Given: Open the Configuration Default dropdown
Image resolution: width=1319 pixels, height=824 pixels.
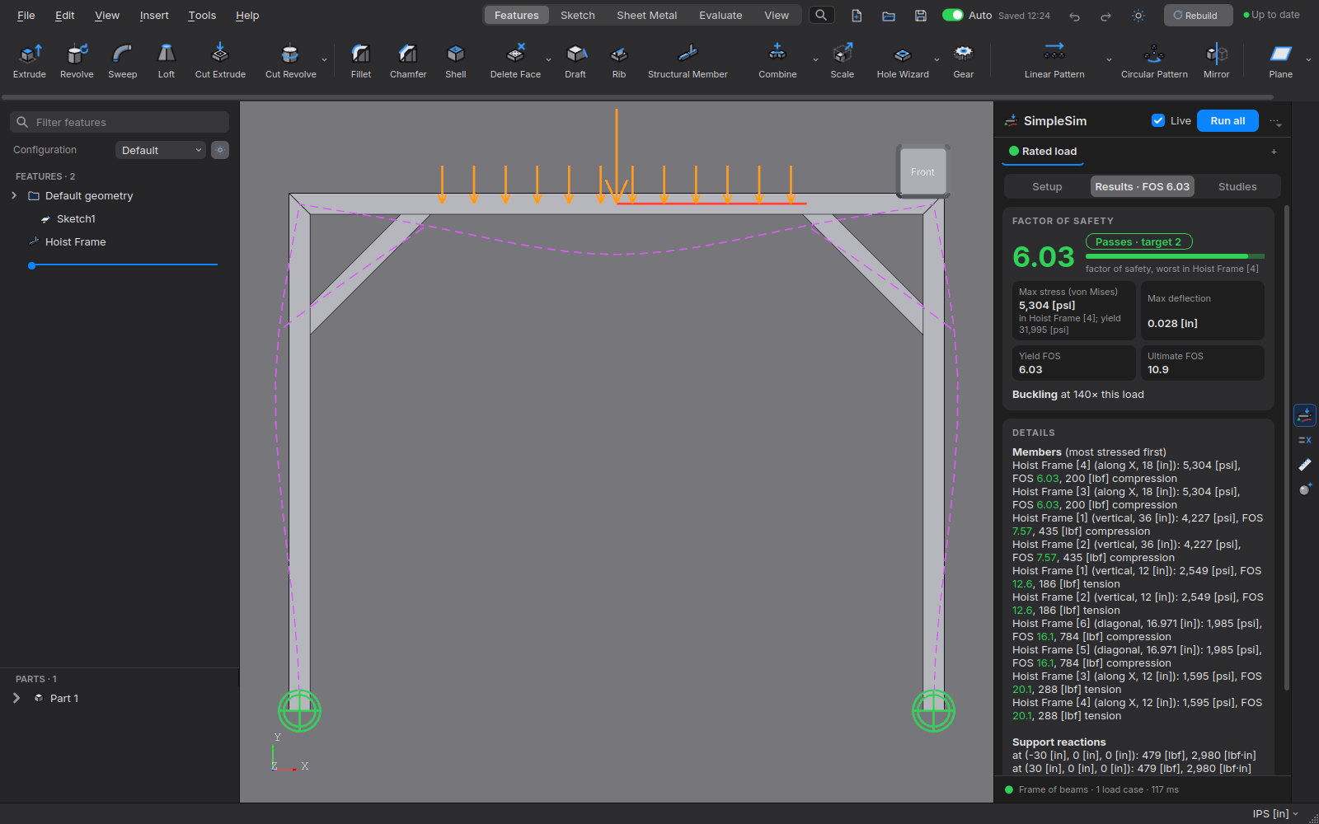Looking at the screenshot, I should click(160, 150).
